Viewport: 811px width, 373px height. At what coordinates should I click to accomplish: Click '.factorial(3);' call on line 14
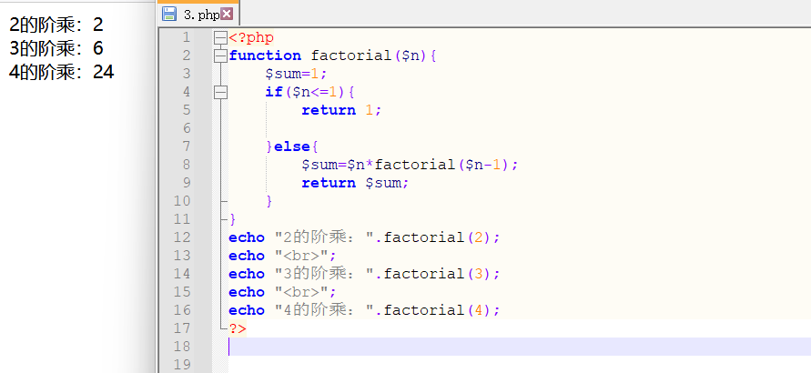(x=438, y=274)
